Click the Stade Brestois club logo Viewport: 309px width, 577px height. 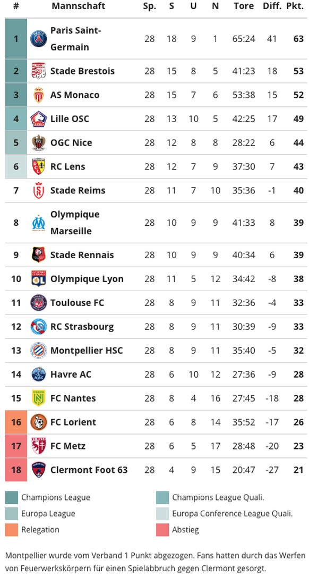pyautogui.click(x=39, y=71)
